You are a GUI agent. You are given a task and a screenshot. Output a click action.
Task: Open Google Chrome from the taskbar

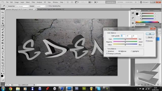[x=10, y=89]
